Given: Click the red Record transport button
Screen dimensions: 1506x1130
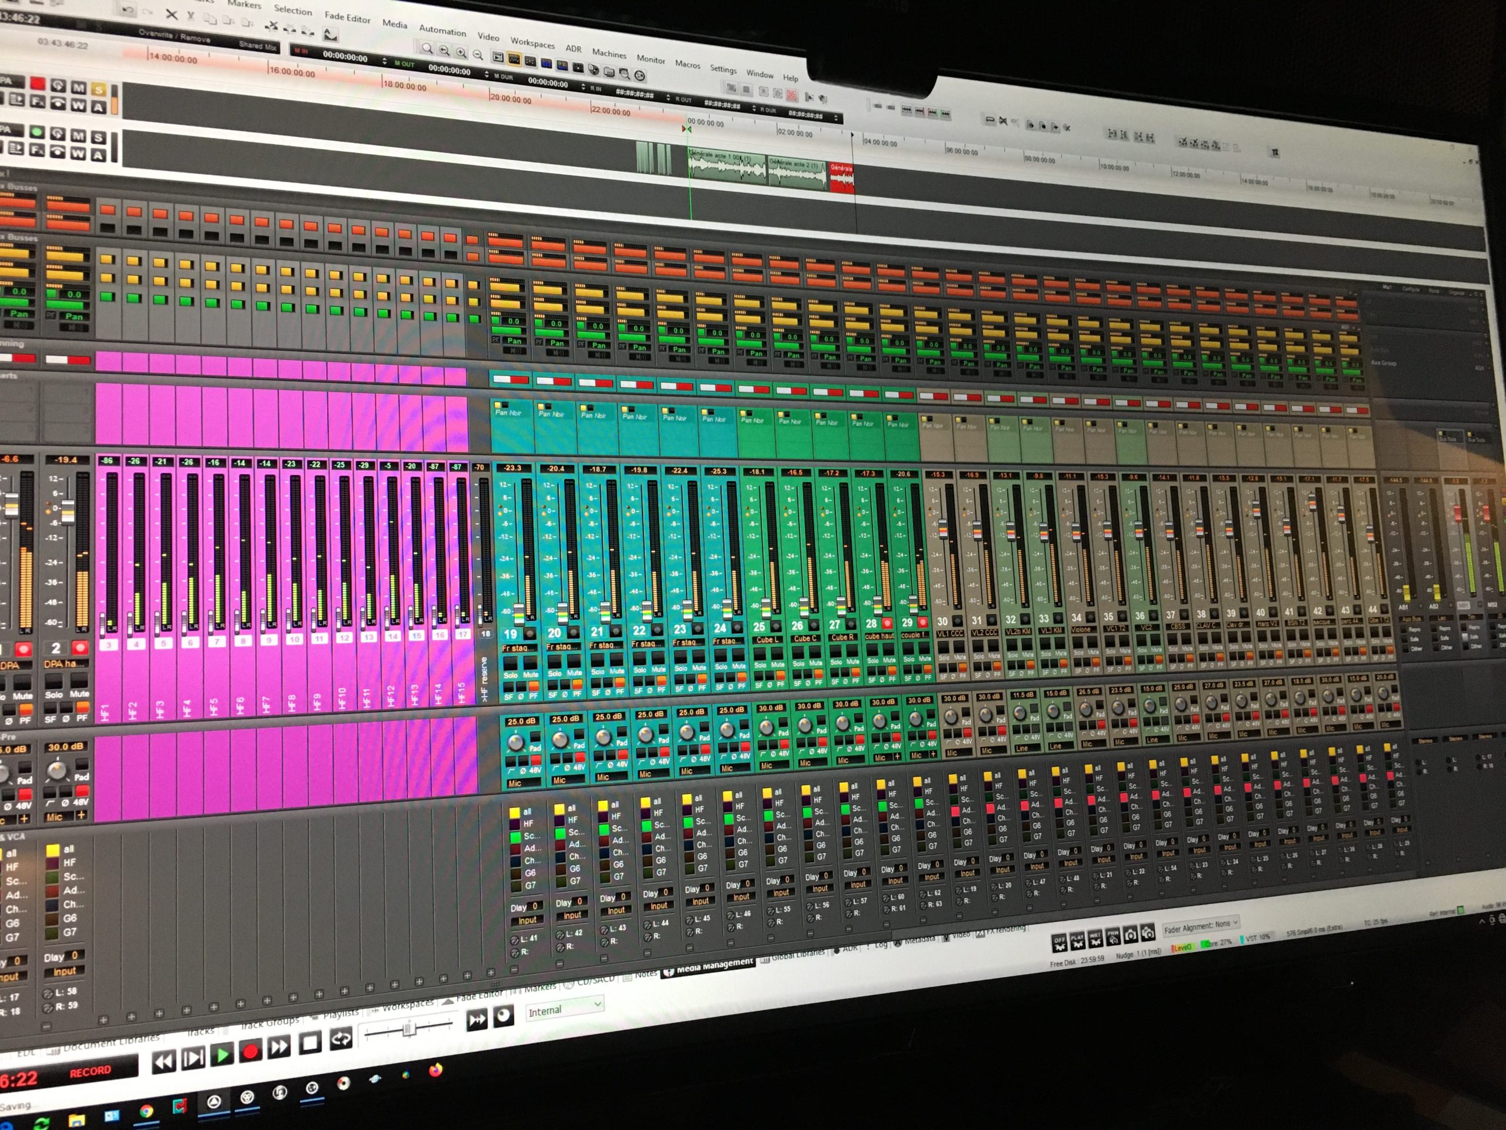Looking at the screenshot, I should pyautogui.click(x=251, y=1052).
